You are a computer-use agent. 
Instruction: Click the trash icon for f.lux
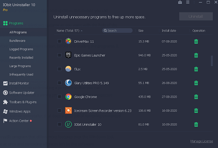click(196, 69)
